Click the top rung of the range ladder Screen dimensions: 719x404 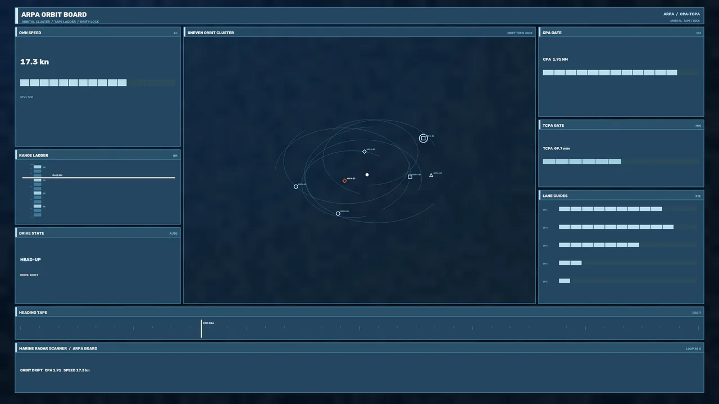(38, 167)
